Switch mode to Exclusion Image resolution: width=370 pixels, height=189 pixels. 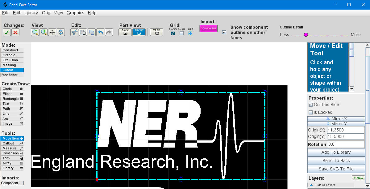click(x=12, y=60)
